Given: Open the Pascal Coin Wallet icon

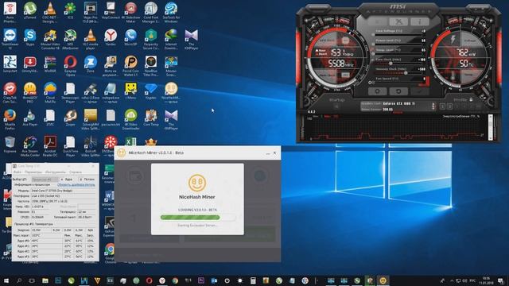Looking at the screenshot, I should (130, 65).
